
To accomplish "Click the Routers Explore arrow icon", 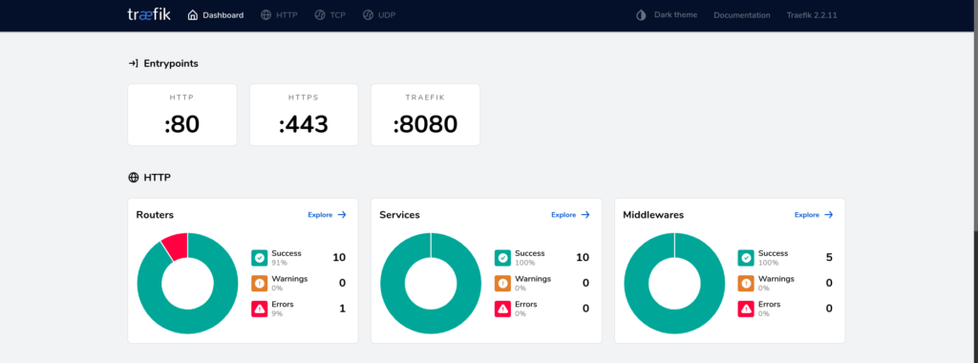I will [x=342, y=215].
